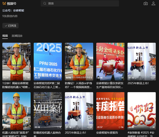
Task: Click title '安森智能年度报告'
Action: (107, 133)
